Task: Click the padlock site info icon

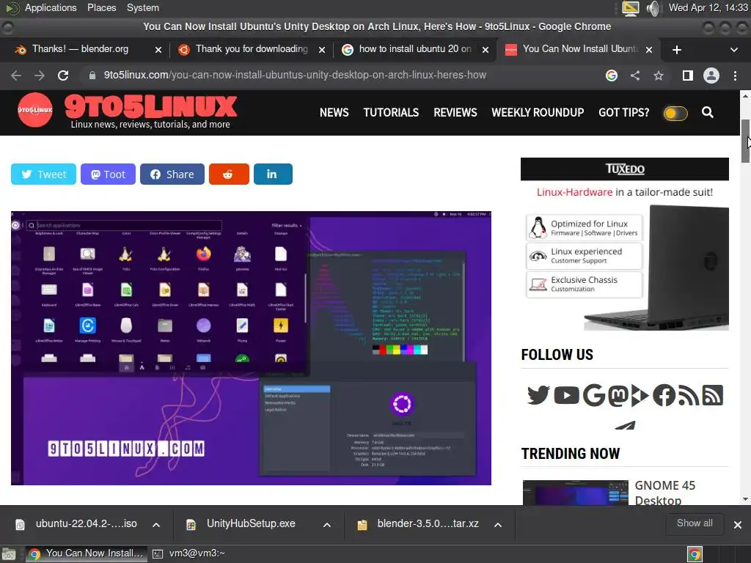Action: 92,76
